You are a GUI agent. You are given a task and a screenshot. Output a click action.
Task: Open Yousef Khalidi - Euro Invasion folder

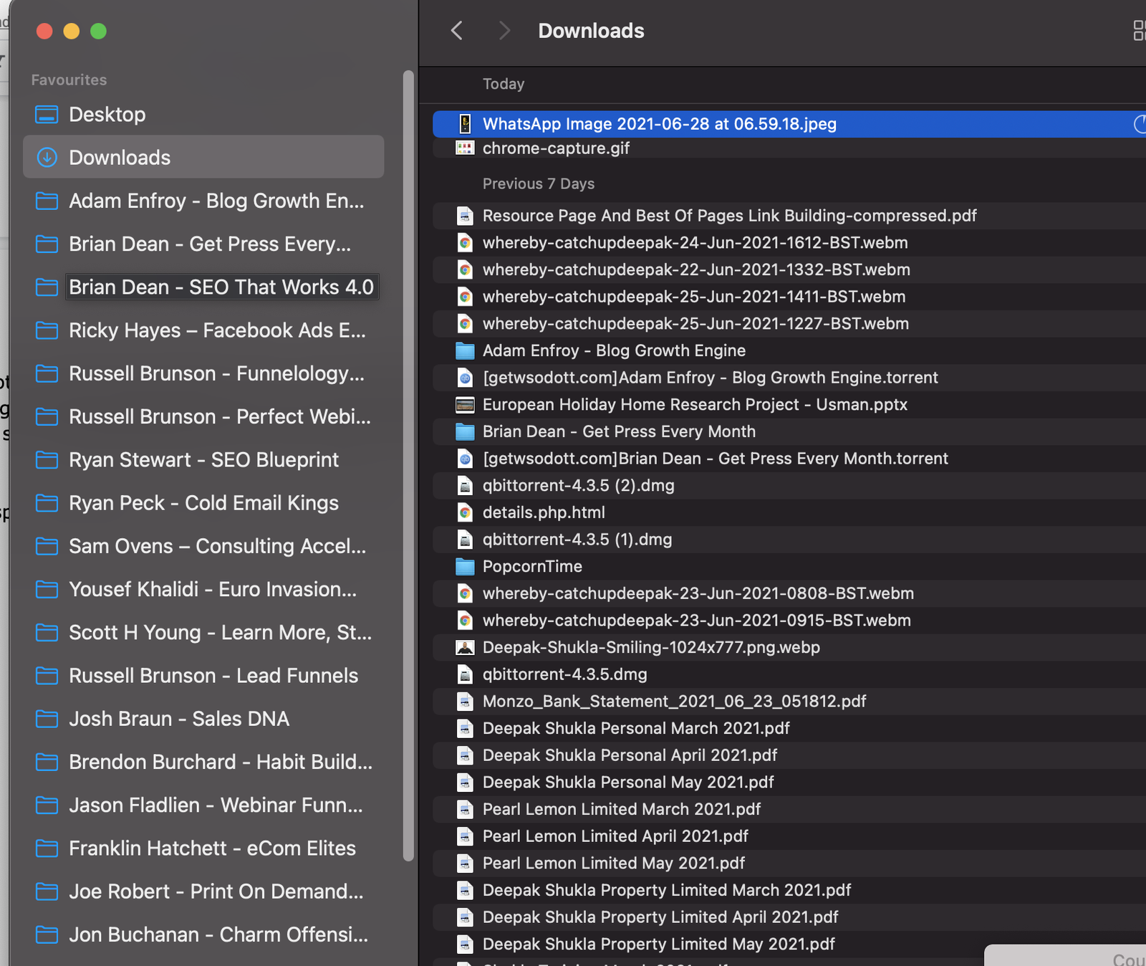[203, 589]
